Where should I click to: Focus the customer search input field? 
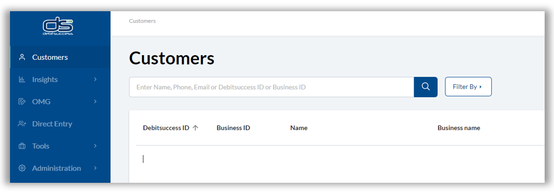(x=271, y=87)
